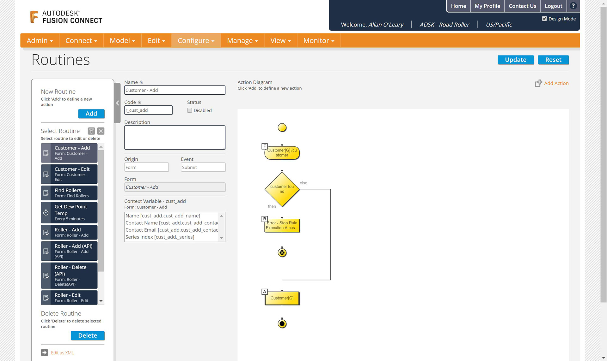This screenshot has width=607, height=361.
Task: Open the My Profile tab
Action: [487, 6]
